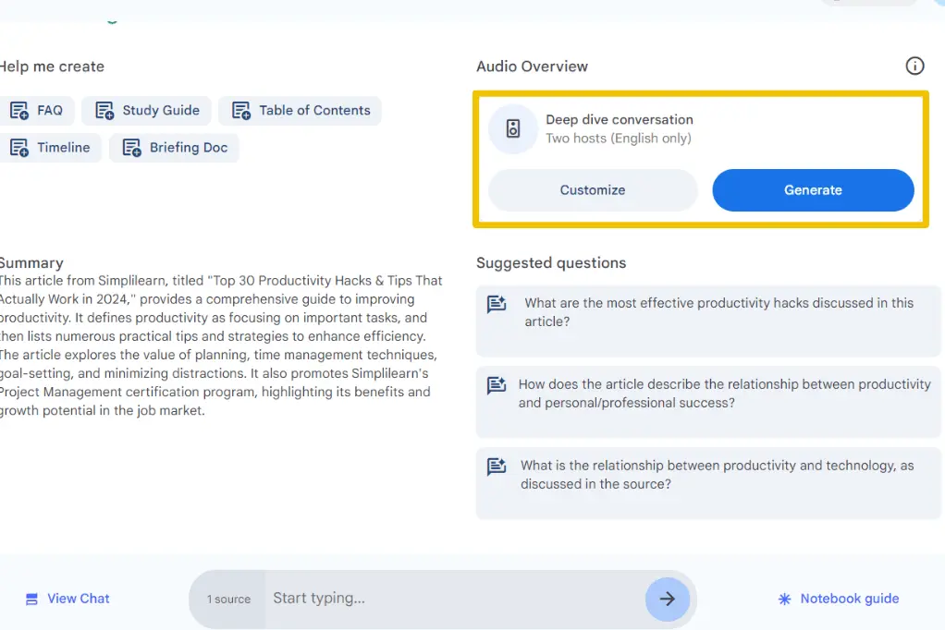Click the 1 source indicator
945x630 pixels.
tap(228, 600)
